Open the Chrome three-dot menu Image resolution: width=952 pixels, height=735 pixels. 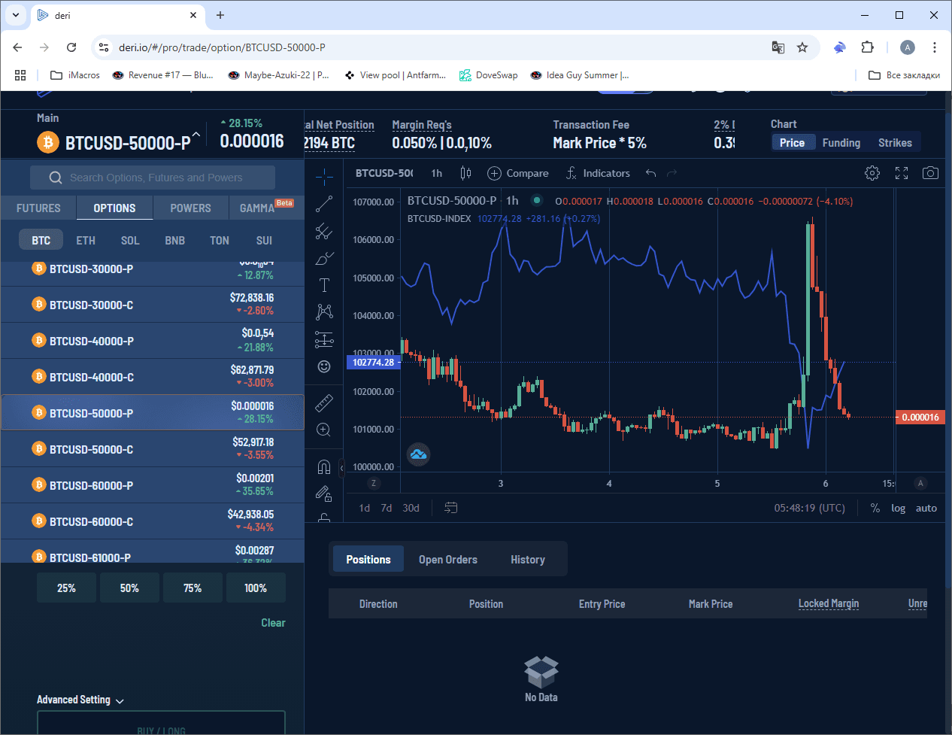click(x=935, y=47)
